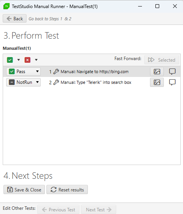This screenshot has width=183, height=214.
Task: Click Fast Forward Selected button
Action: pyautogui.click(x=162, y=60)
